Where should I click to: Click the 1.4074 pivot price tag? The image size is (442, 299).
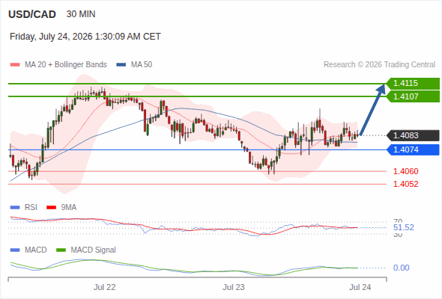[x=413, y=149]
